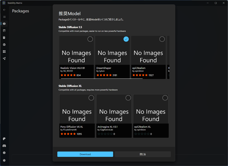228x166 pixels.
Task: Uncheck the DreamShaper model selection
Action: tap(126, 39)
